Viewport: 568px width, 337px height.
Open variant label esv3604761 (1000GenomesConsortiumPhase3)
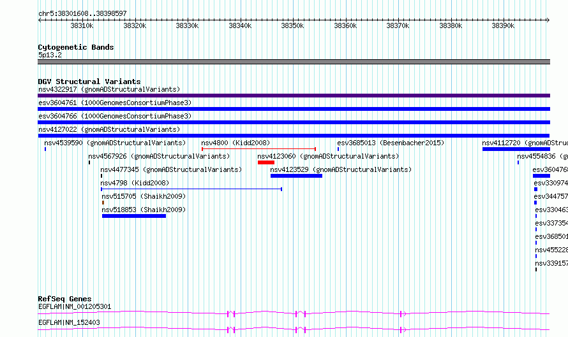(115, 103)
